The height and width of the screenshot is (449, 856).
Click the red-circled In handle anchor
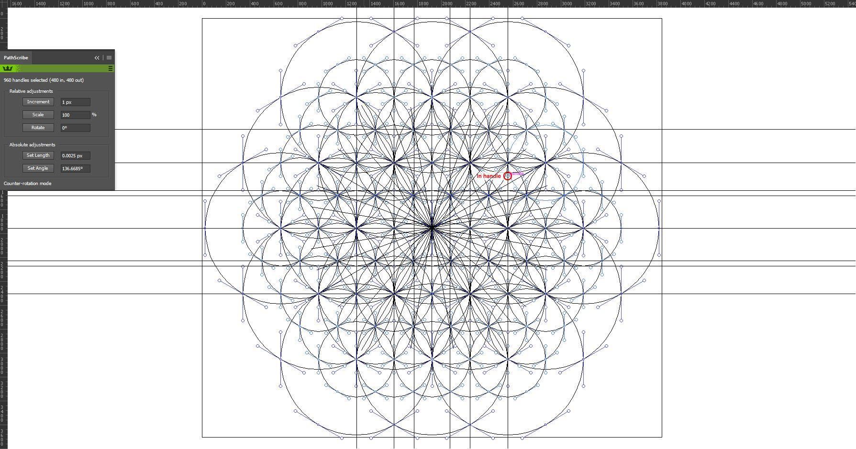pos(508,176)
